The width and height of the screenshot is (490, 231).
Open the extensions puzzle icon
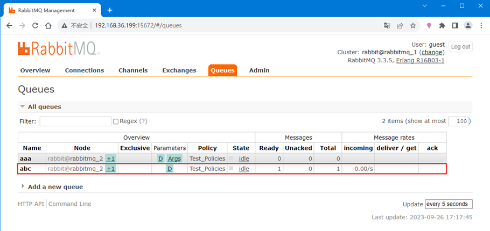(x=442, y=26)
